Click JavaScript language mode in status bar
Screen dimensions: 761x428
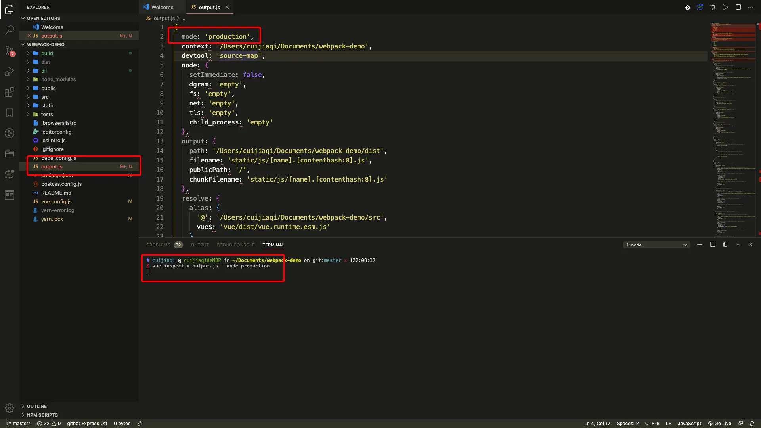tap(689, 423)
